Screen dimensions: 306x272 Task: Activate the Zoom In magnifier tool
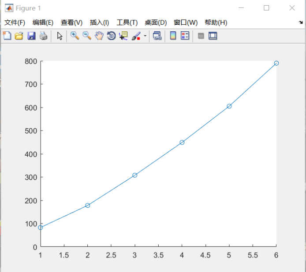[x=75, y=36]
